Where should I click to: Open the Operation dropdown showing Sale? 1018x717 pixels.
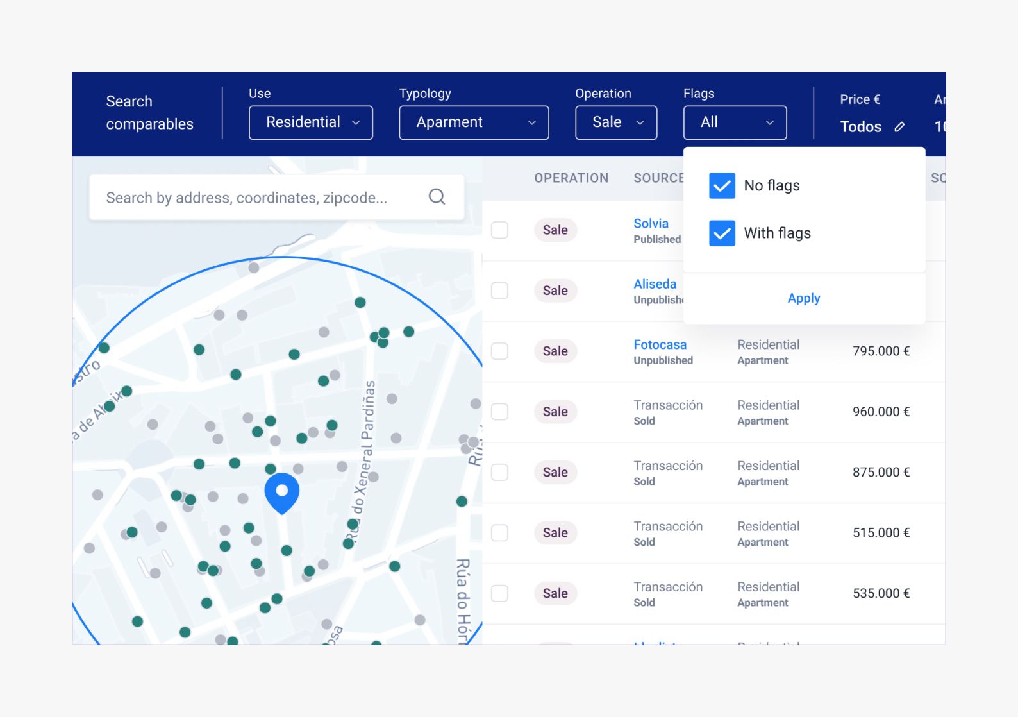click(x=616, y=122)
